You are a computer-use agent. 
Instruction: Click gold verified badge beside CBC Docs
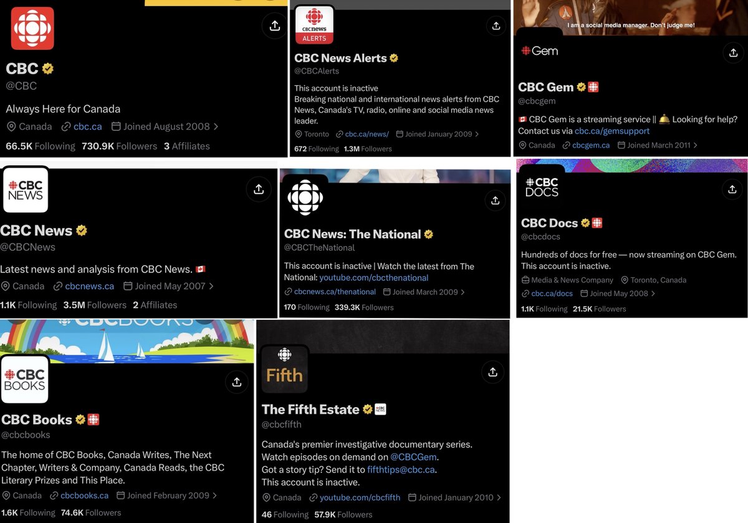tap(585, 223)
